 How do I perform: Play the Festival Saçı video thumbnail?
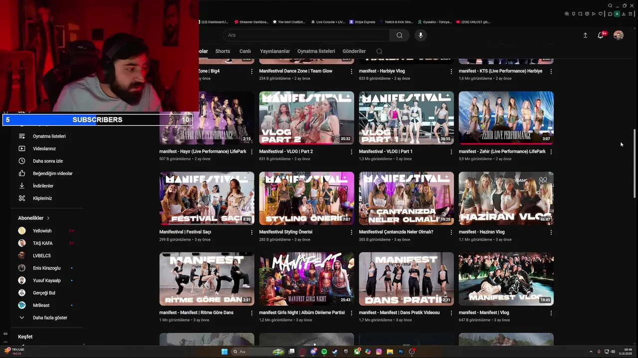[207, 198]
